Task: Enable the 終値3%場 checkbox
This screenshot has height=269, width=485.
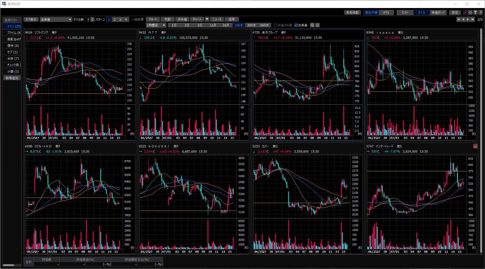Action: (275, 25)
